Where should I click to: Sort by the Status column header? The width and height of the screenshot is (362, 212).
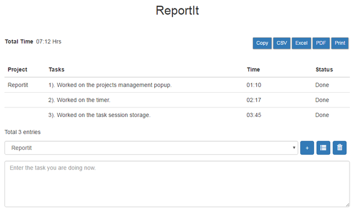(324, 70)
